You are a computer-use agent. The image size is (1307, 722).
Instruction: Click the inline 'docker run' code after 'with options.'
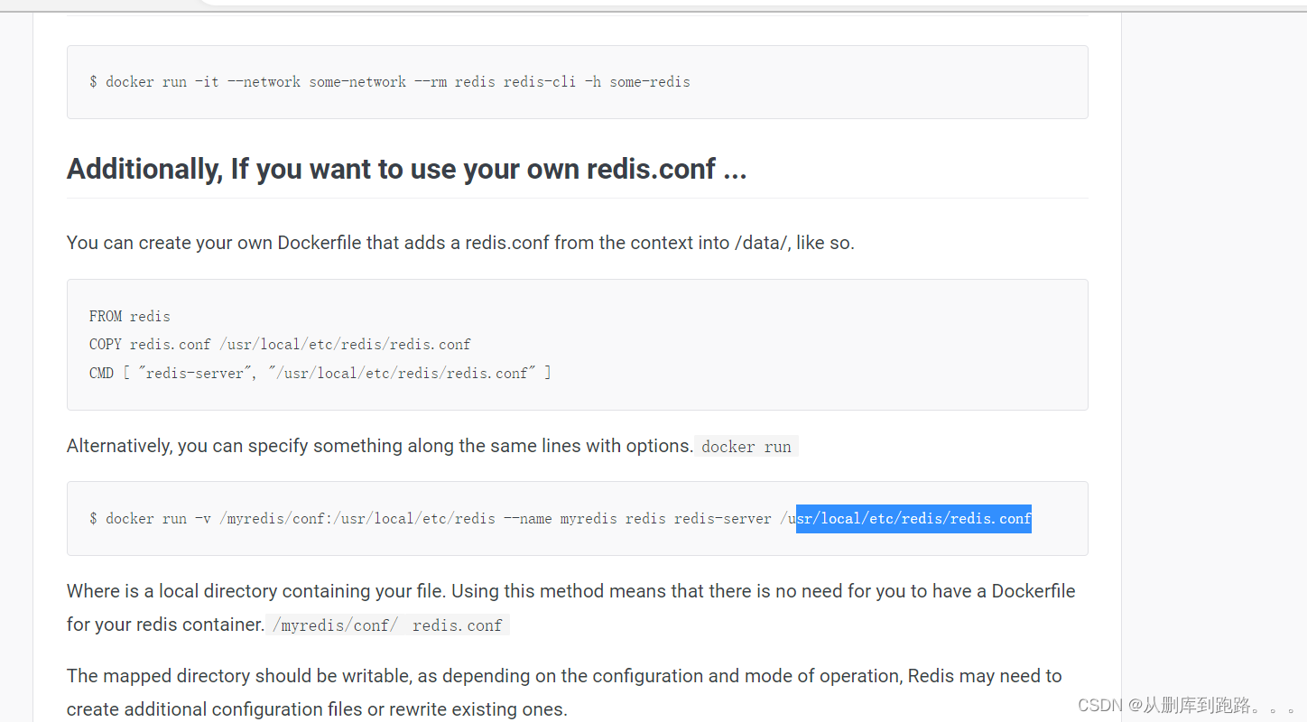[746, 447]
